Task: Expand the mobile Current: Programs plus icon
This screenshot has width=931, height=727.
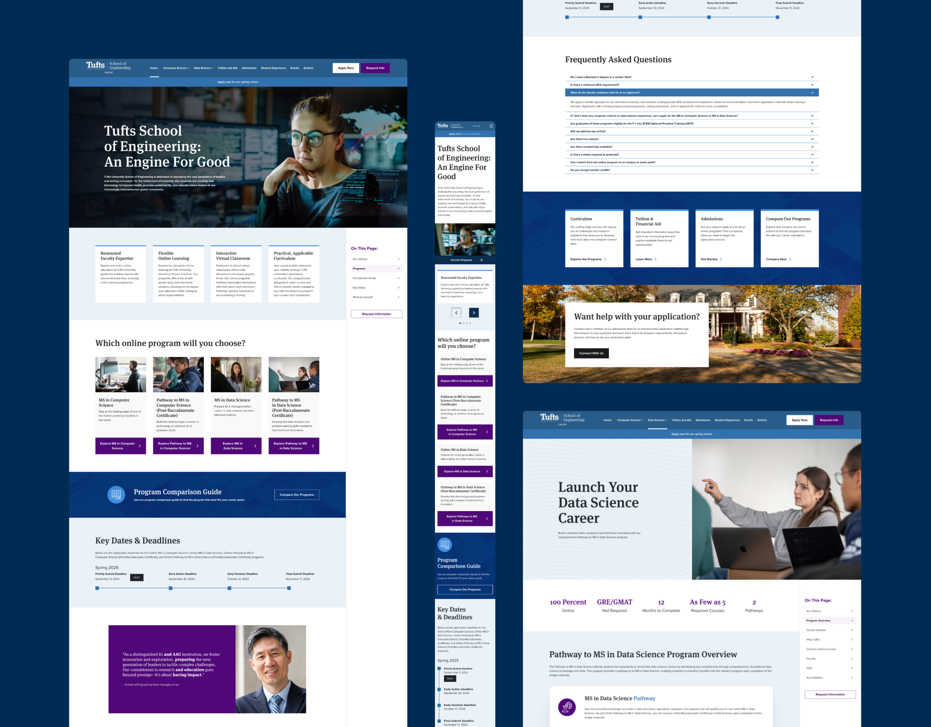Action: click(x=481, y=260)
